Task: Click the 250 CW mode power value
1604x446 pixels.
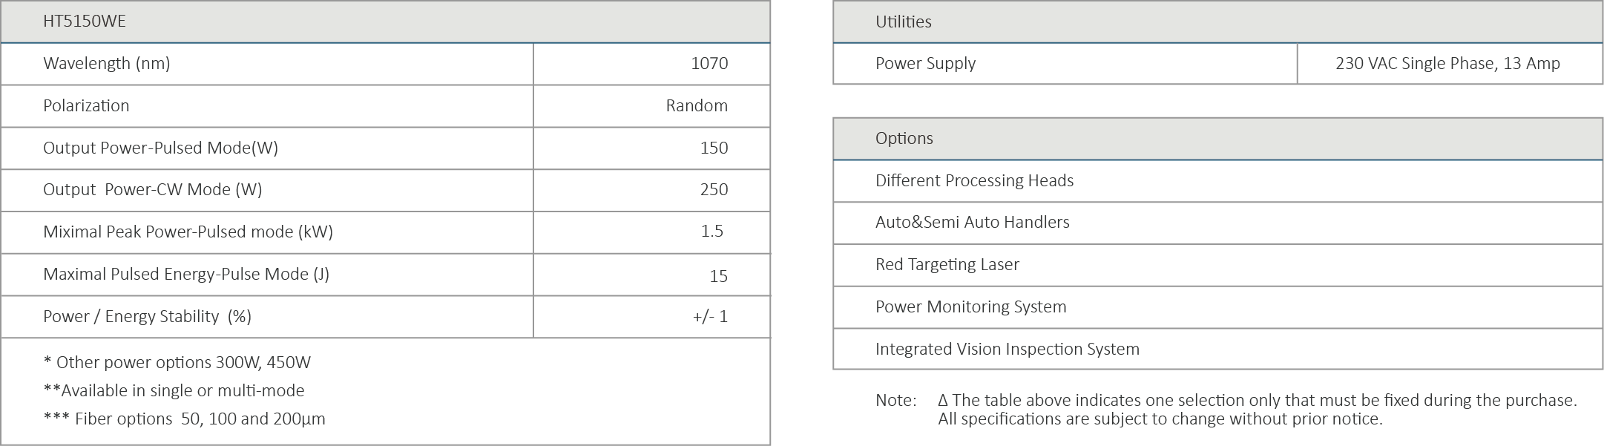Action: 713,190
